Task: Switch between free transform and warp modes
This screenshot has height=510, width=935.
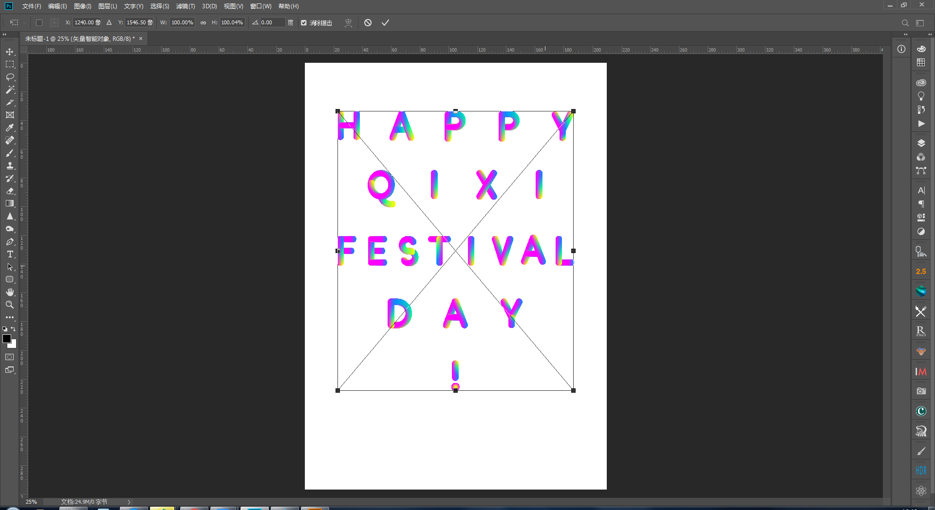Action: tap(348, 22)
